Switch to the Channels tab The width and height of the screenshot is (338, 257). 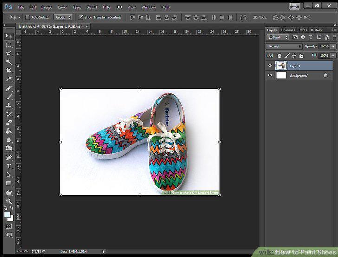(288, 30)
